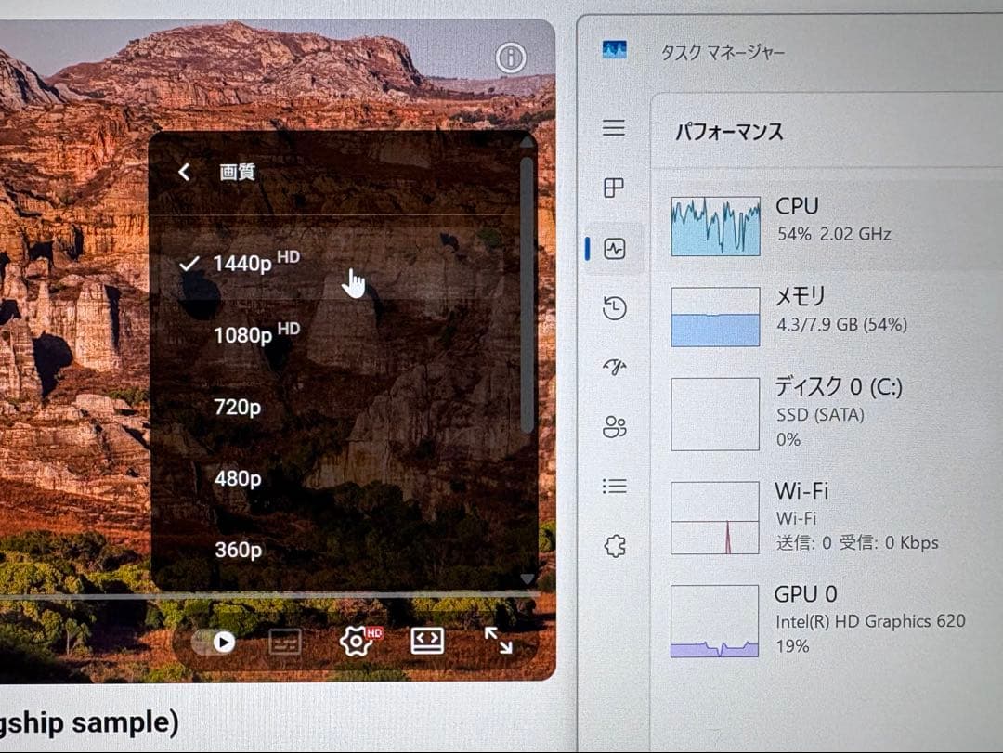Screen dimensions: 1003x753
Task: Click the video info button top right
Action: (x=508, y=58)
